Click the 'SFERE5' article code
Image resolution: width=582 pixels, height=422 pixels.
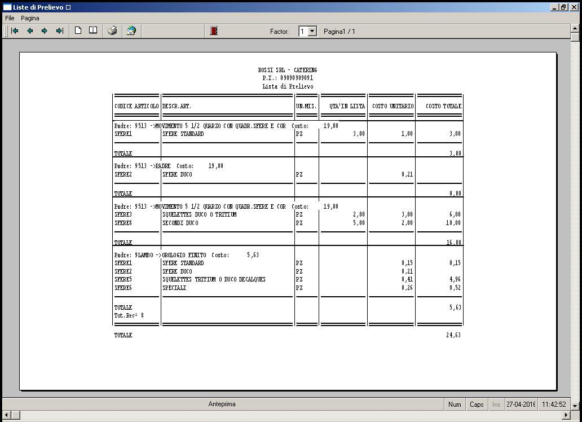124,279
